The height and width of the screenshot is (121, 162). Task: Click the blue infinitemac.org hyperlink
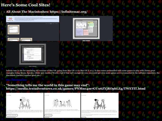point(16,80)
